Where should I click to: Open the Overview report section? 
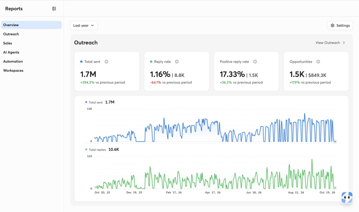(x=31, y=25)
